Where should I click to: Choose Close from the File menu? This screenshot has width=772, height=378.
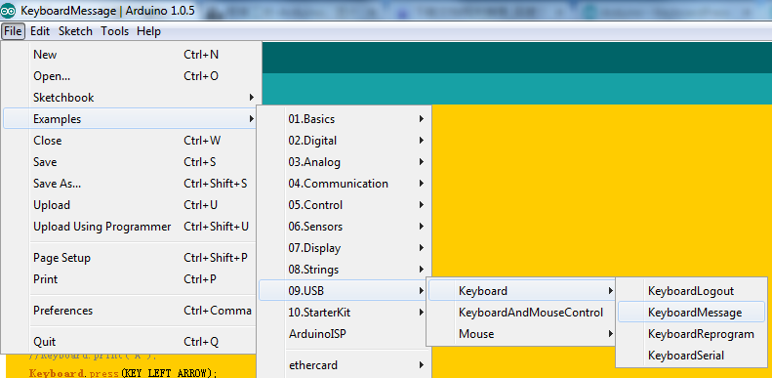(x=130, y=141)
